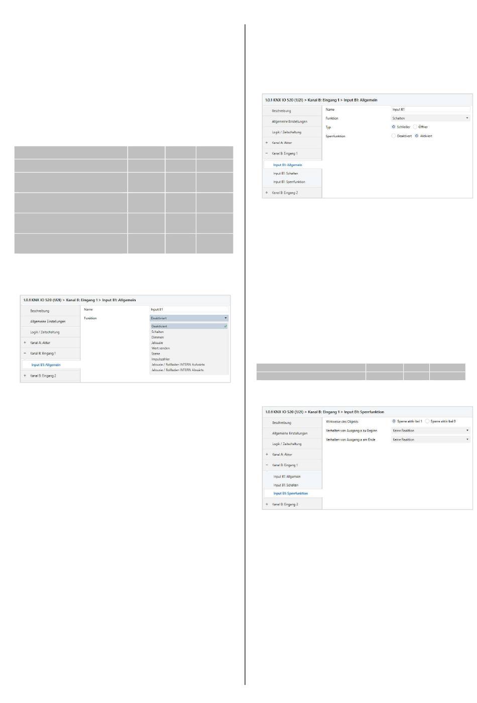Collapse Kanal B: Eingang 1 in panel showing Typ
477x703 pixels.
click(267, 153)
